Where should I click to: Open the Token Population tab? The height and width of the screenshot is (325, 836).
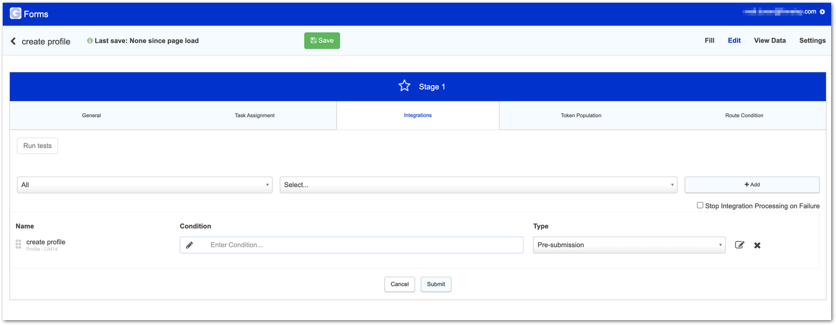point(581,116)
